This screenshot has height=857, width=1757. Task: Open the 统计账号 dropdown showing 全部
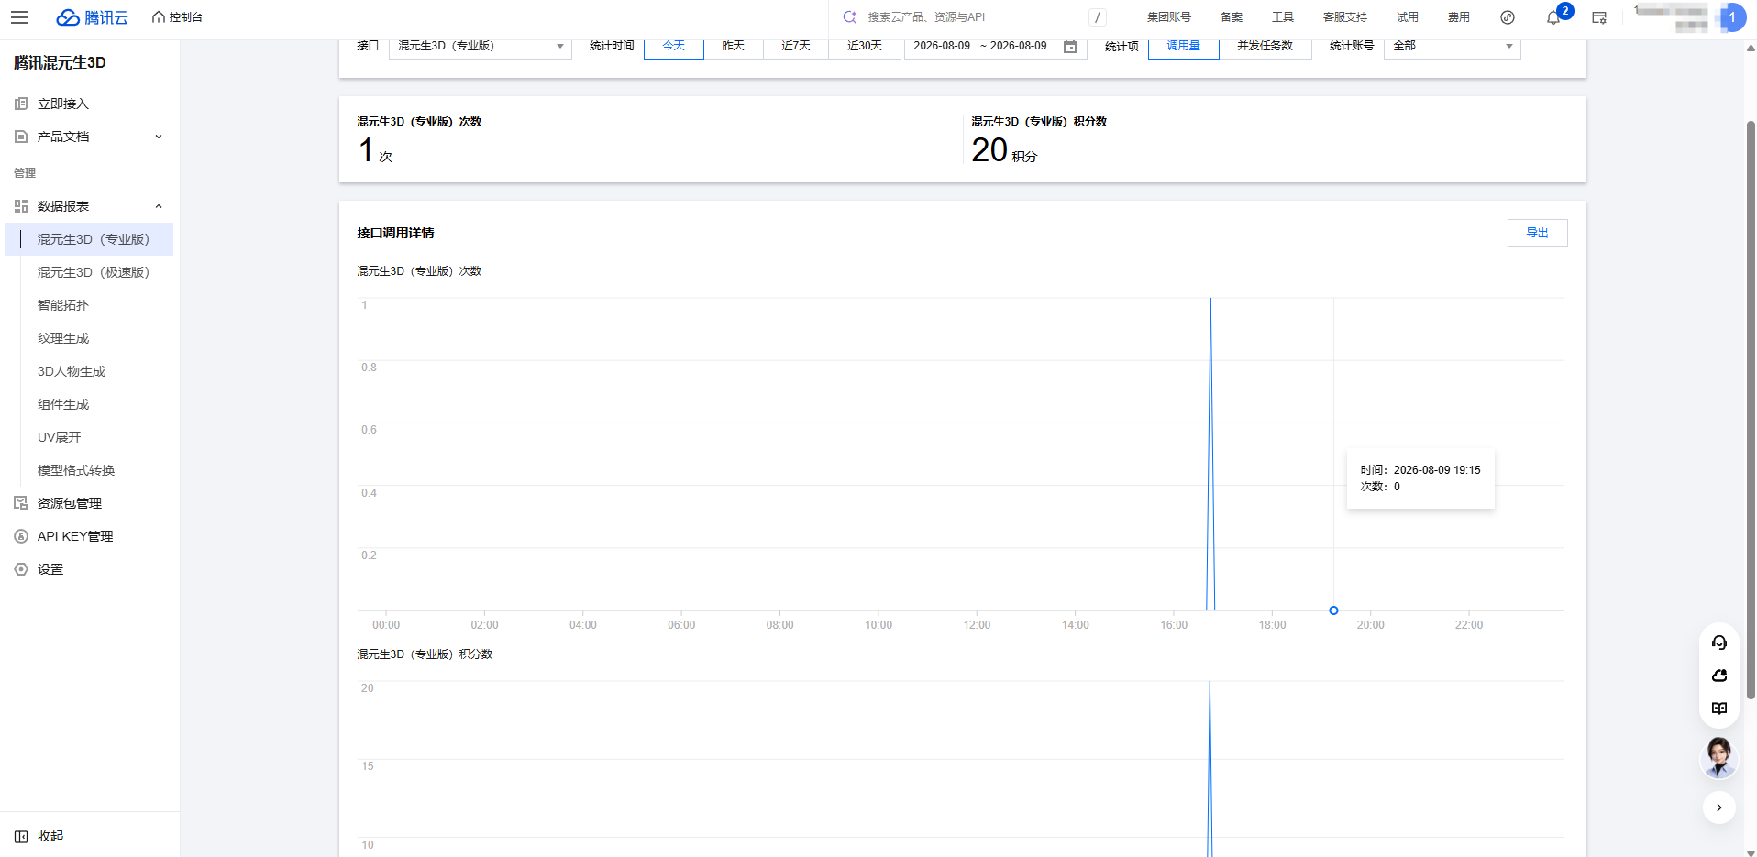click(x=1453, y=46)
